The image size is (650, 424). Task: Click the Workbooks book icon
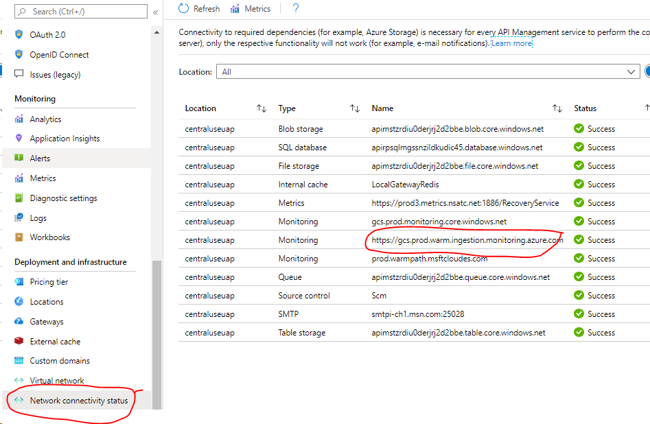click(19, 237)
